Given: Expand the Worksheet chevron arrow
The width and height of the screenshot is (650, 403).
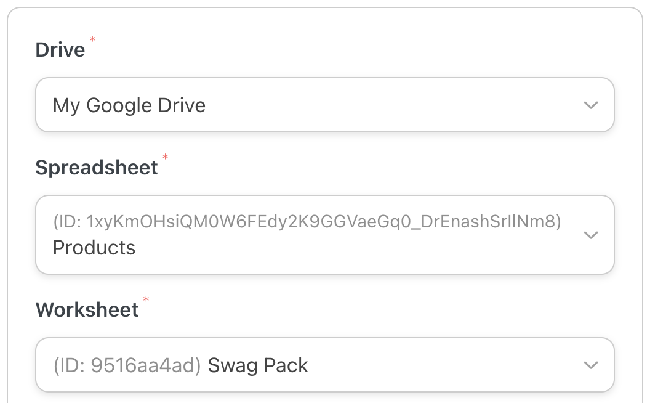Looking at the screenshot, I should [x=590, y=365].
